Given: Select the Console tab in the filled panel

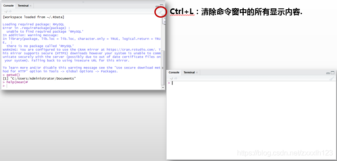Looking at the screenshot, I should [x=8, y=6].
